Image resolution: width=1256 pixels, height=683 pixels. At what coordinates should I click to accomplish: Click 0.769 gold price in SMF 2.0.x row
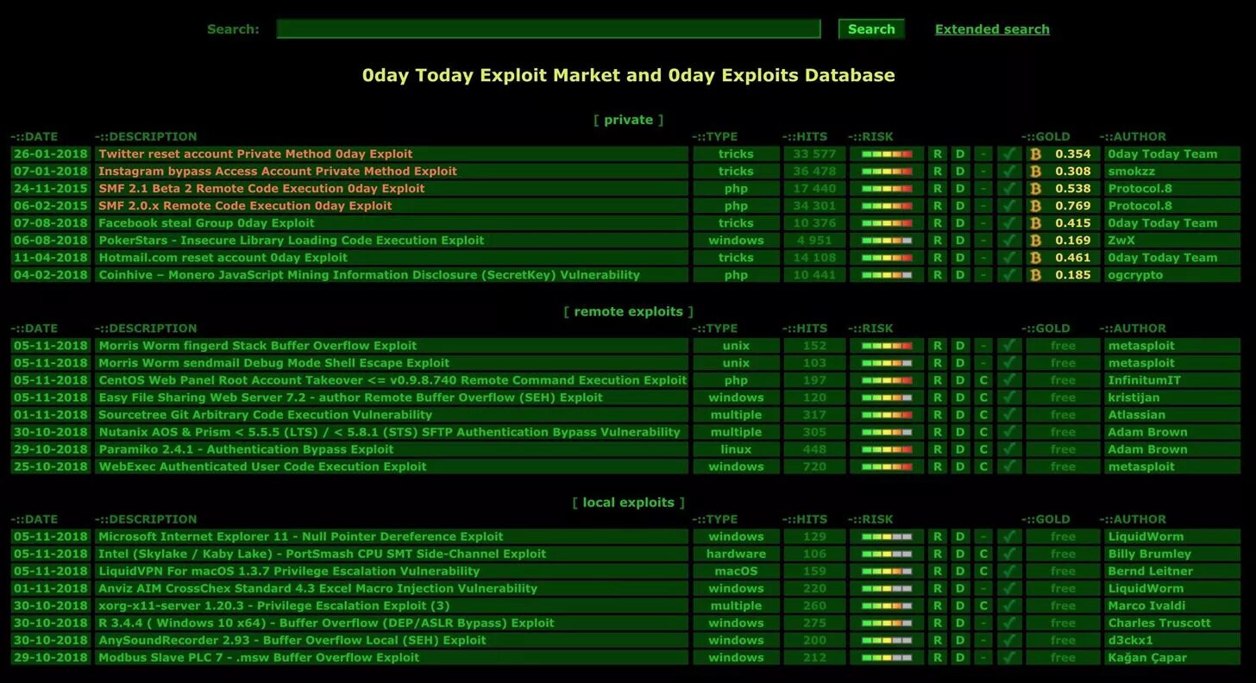[x=1073, y=206]
